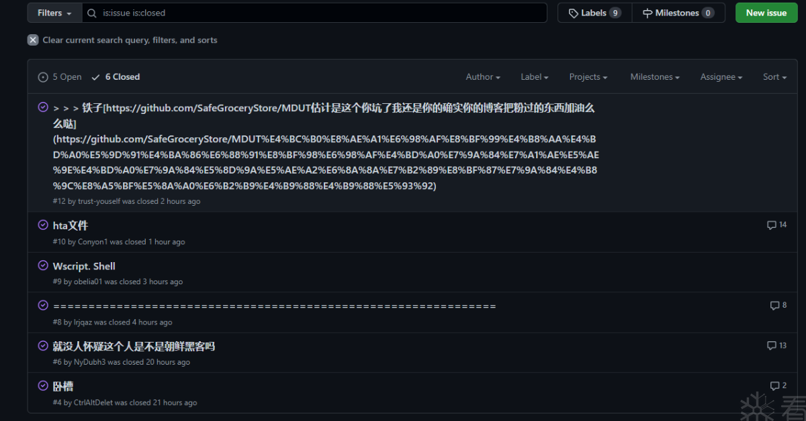Click the search magnifier icon
Image resolution: width=806 pixels, height=421 pixels.
pyautogui.click(x=92, y=13)
